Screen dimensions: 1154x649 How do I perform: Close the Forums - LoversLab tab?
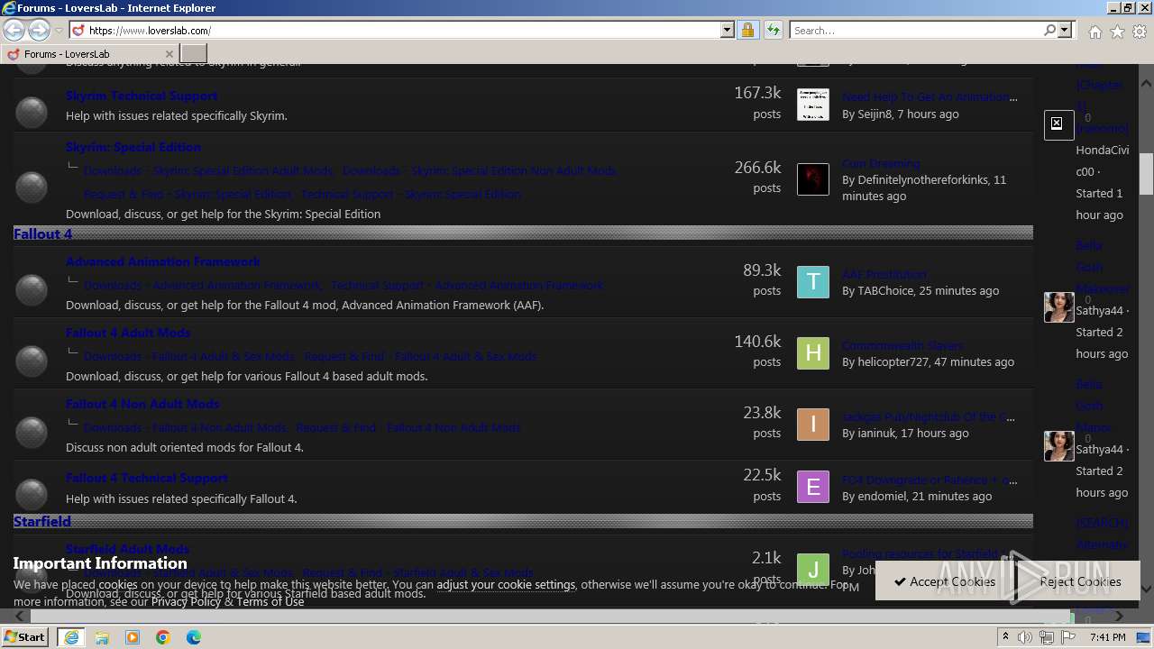[x=169, y=54]
